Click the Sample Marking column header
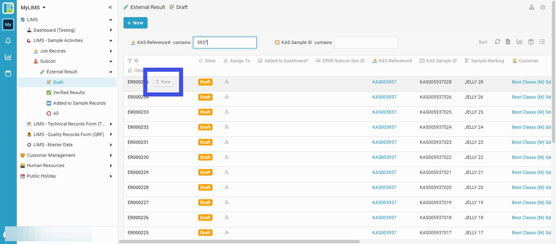The height and width of the screenshot is (244, 556). (484, 61)
